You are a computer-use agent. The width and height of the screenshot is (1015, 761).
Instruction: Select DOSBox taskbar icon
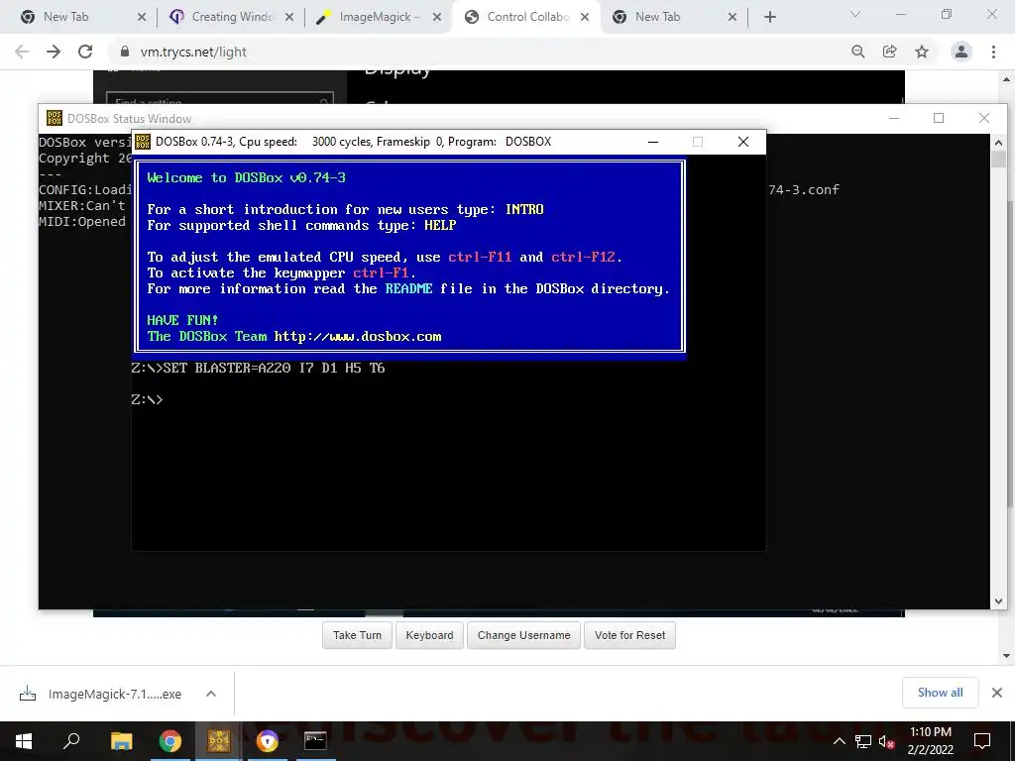click(x=219, y=741)
